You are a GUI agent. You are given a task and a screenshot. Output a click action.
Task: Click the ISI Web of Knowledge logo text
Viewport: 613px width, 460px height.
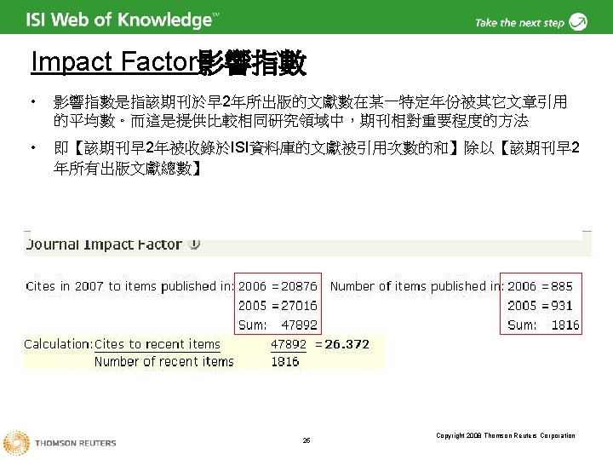click(x=122, y=20)
